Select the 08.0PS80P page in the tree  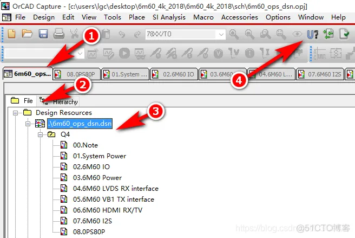[x=89, y=232]
